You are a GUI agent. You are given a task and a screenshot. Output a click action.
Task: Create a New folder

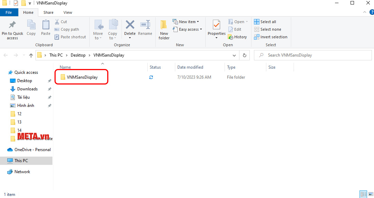(x=164, y=30)
